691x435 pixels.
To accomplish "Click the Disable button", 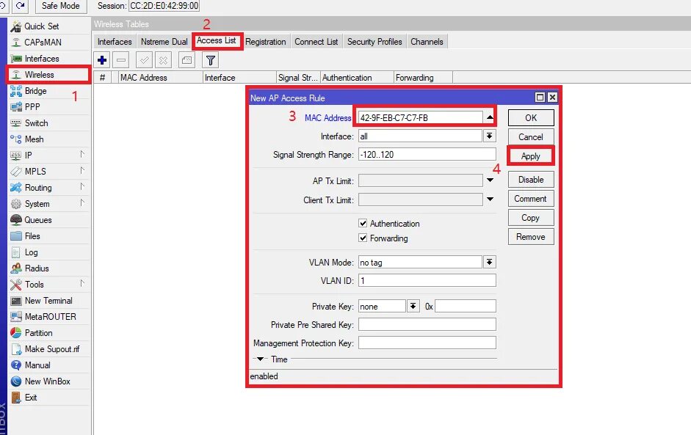I will click(531, 180).
